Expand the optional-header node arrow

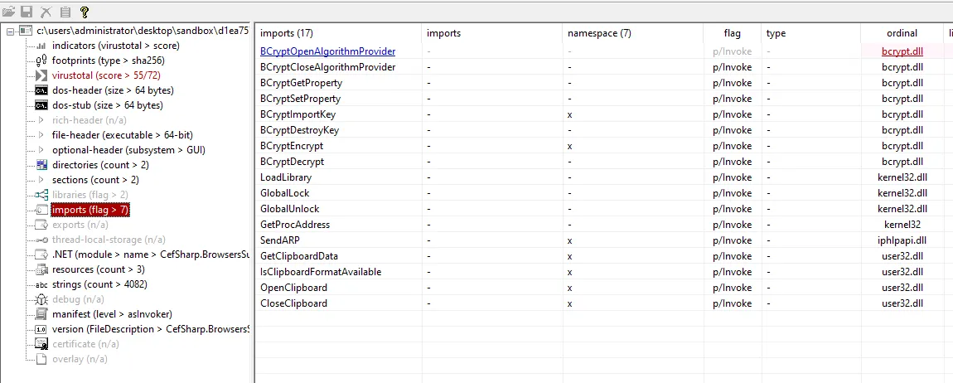click(41, 150)
